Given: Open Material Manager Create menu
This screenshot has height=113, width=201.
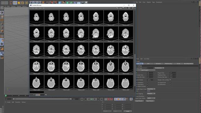Looking at the screenshot, I should tap(8, 102).
